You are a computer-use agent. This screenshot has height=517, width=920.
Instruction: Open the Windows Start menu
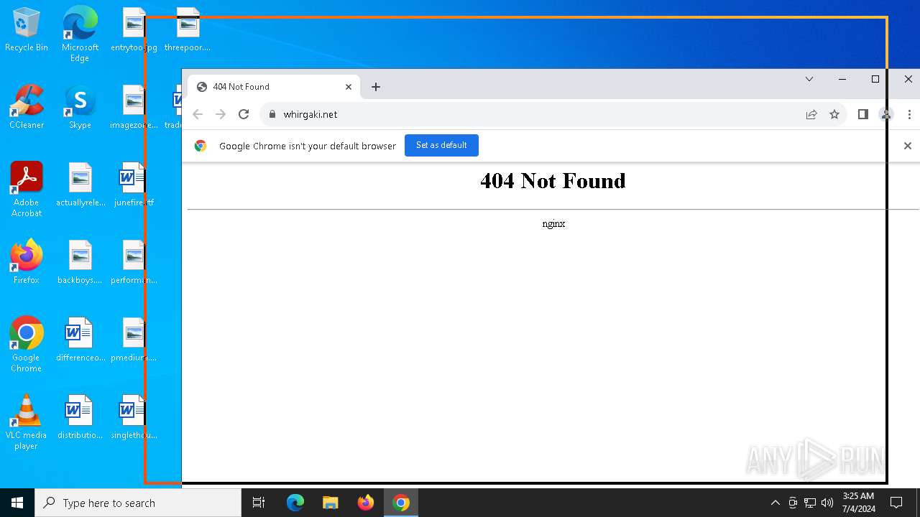coord(17,503)
